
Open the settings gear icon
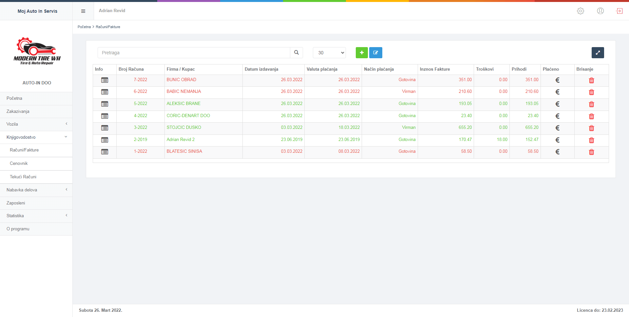click(580, 11)
